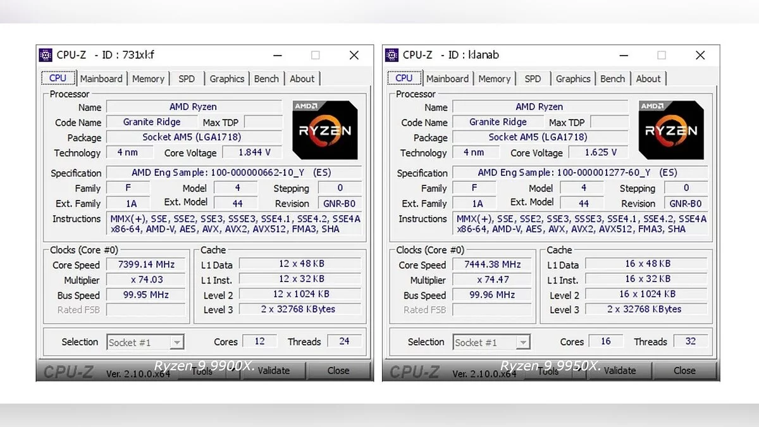The image size is (759, 427).
Task: Click Cores value 12 in 731xkf window
Action: (259, 342)
